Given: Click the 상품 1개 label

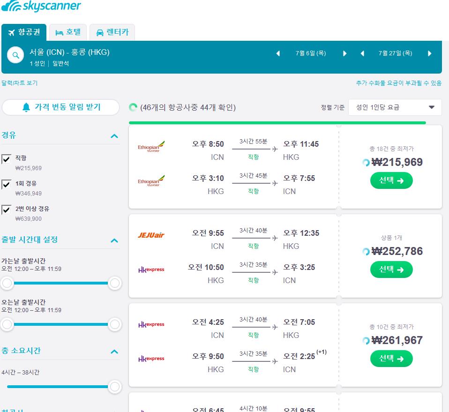Looking at the screenshot, I should pos(391,238).
